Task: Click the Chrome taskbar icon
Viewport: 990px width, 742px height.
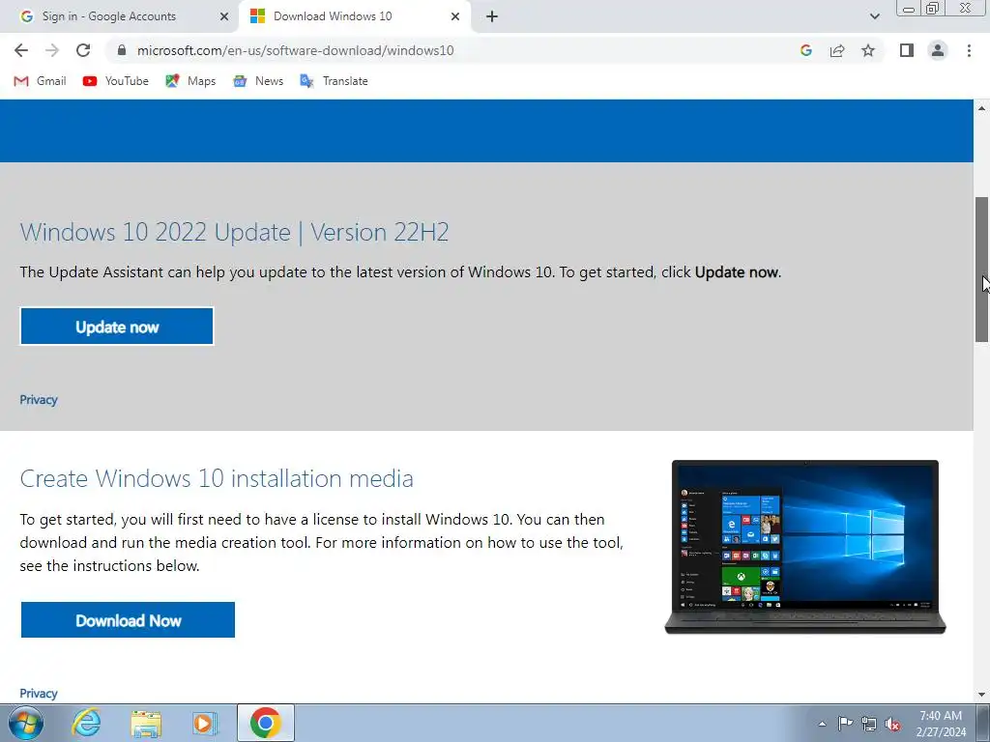Action: click(x=266, y=723)
